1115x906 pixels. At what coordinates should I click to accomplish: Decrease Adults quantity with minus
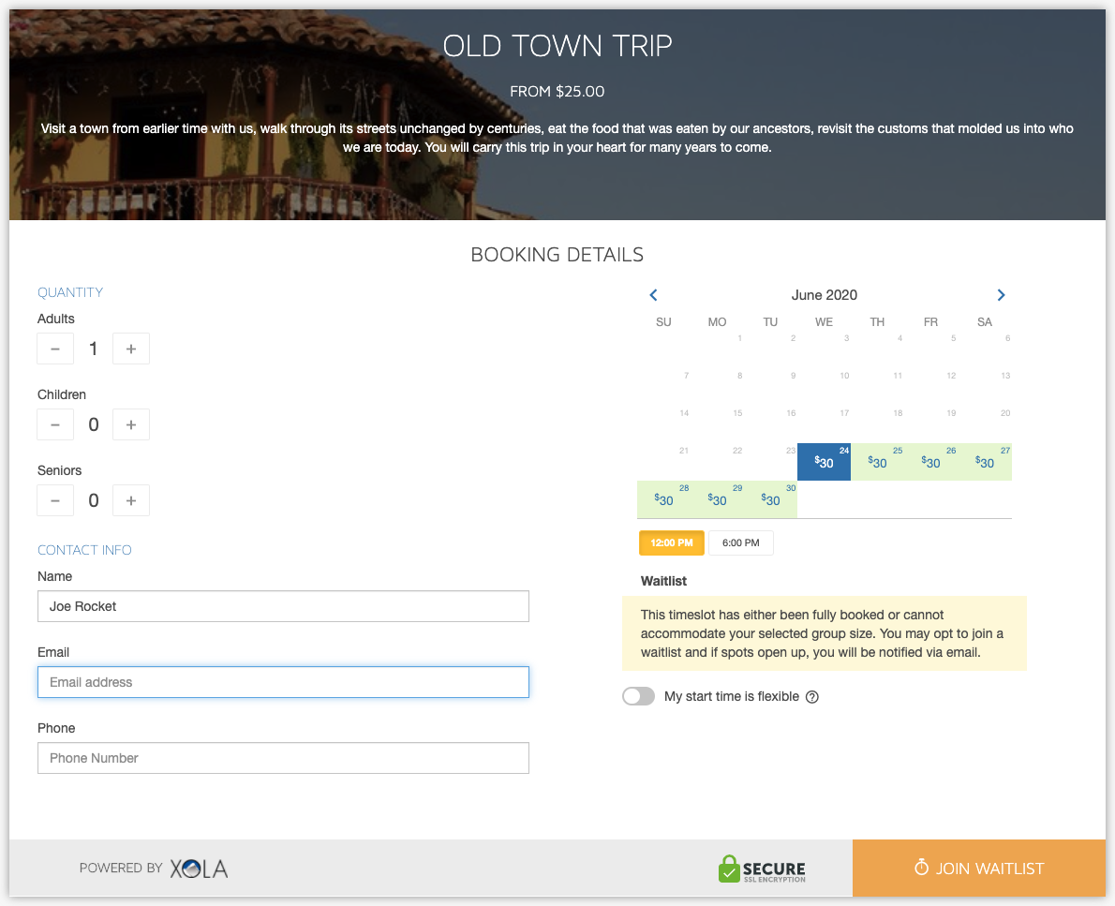point(55,349)
